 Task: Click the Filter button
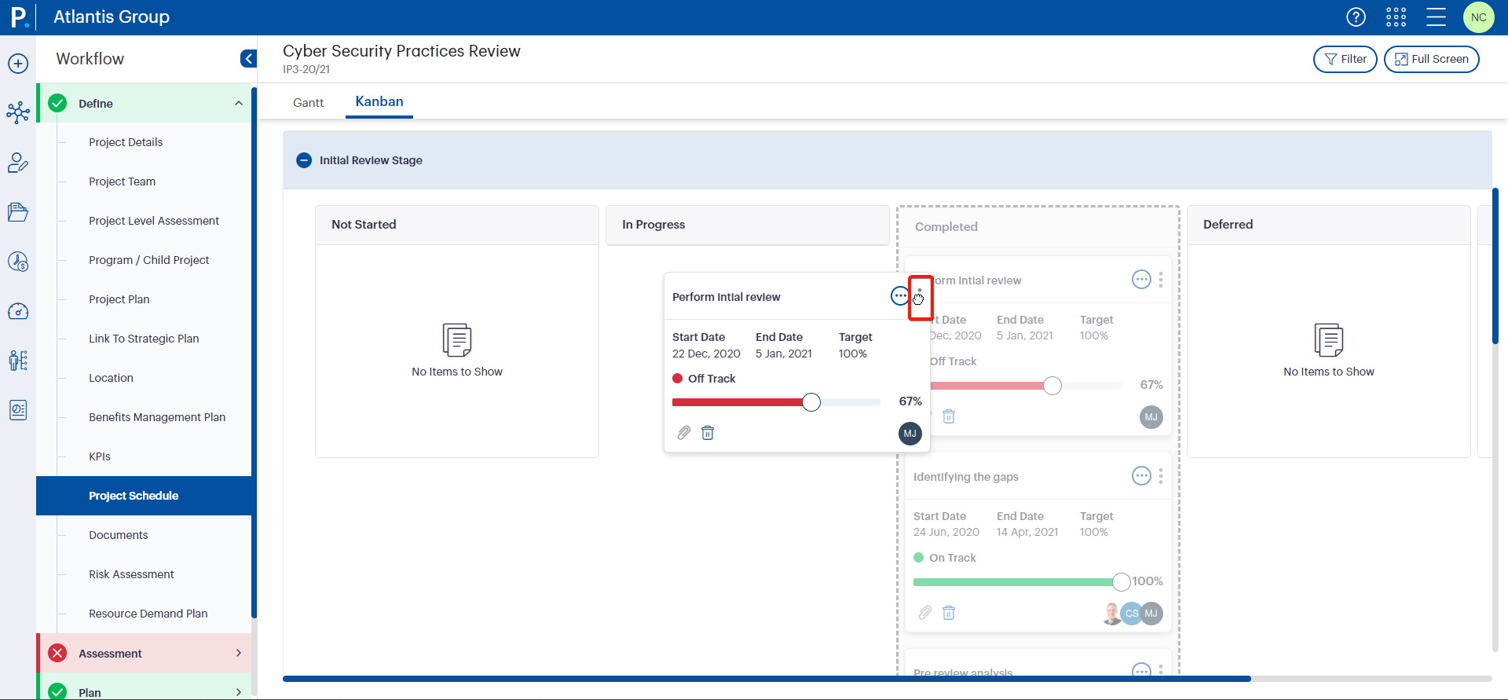tap(1345, 59)
